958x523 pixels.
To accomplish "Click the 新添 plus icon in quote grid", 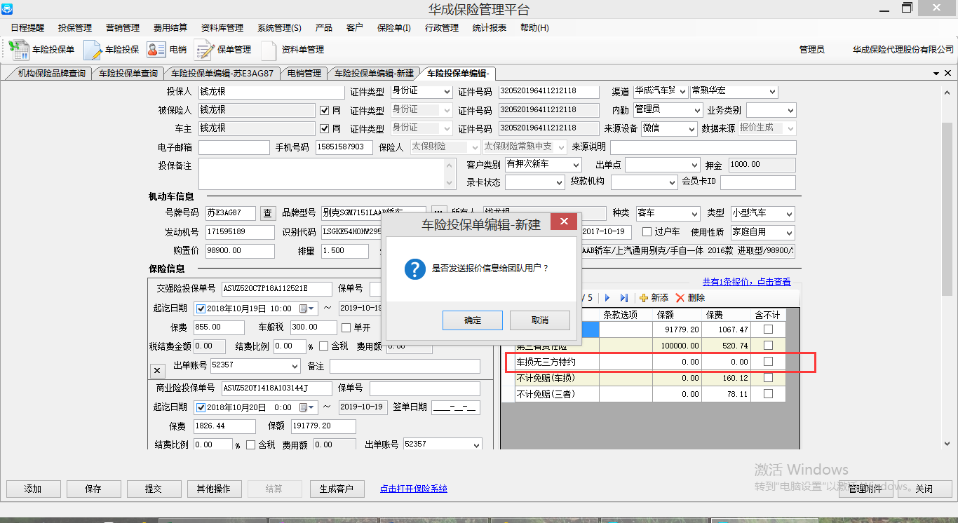I will [644, 298].
